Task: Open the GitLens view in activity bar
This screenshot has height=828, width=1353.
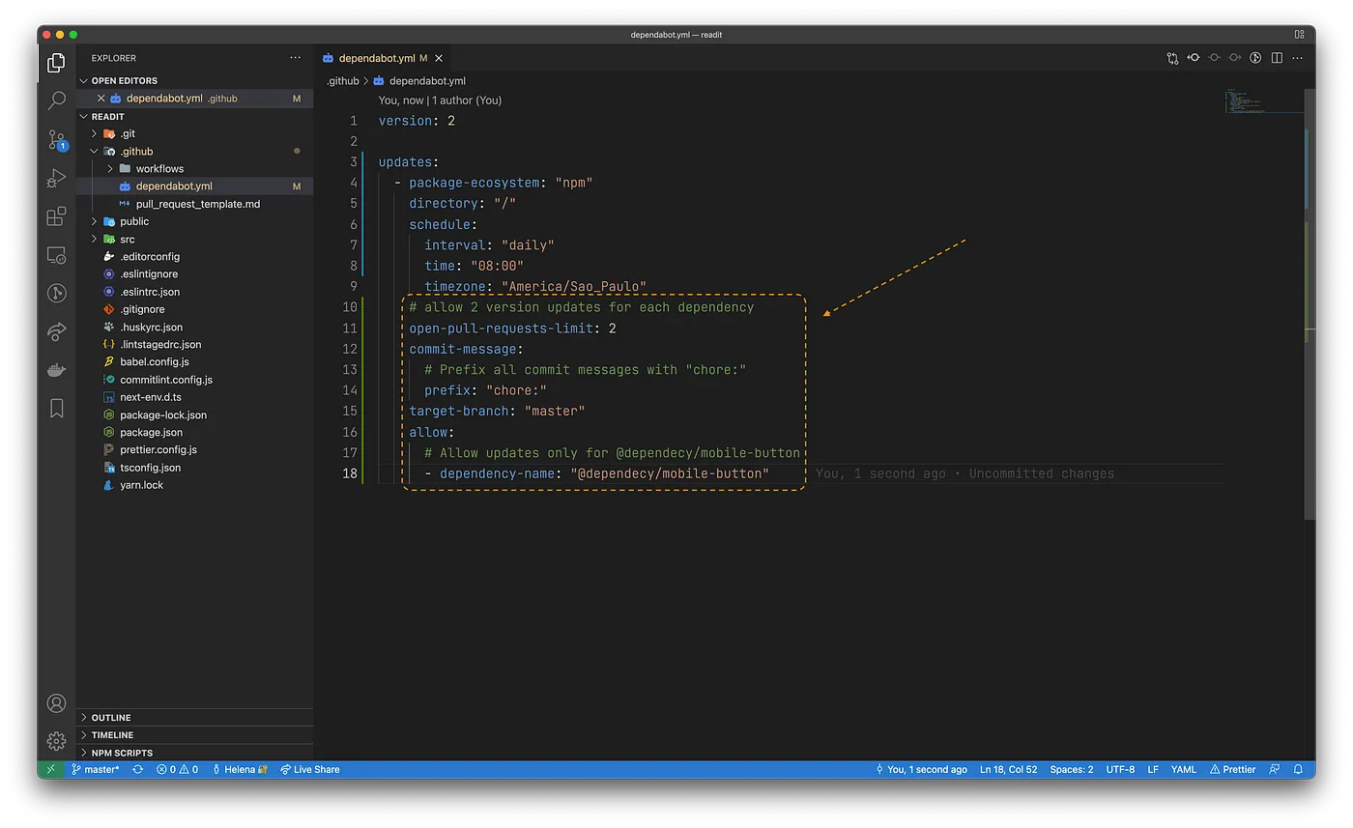Action: [x=56, y=294]
